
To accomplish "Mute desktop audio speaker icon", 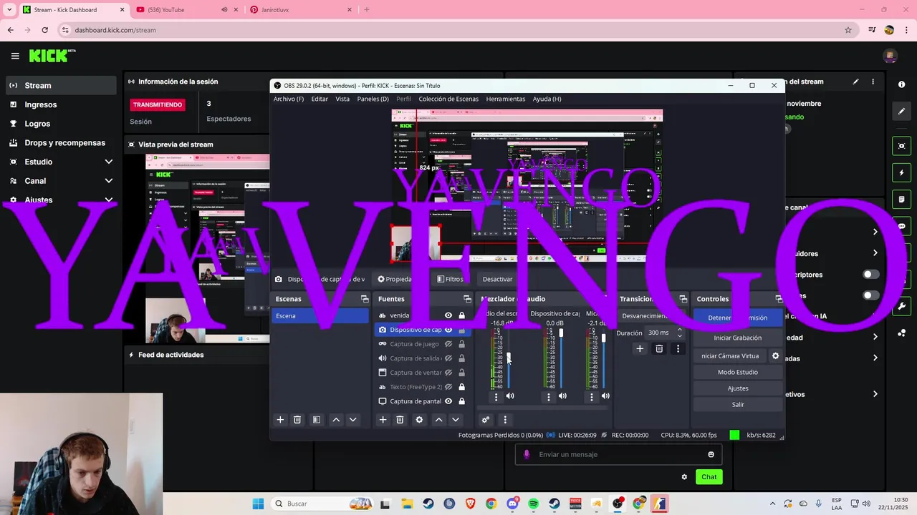I will point(510,396).
